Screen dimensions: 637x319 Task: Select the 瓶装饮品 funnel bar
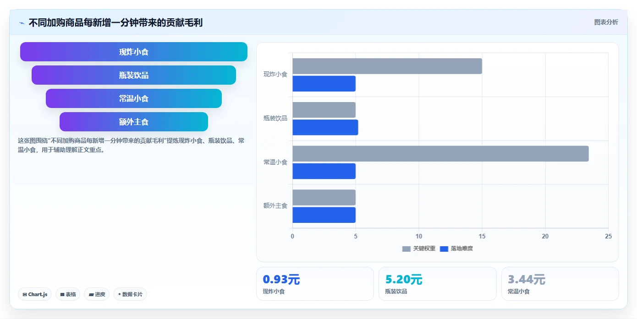[x=134, y=75]
